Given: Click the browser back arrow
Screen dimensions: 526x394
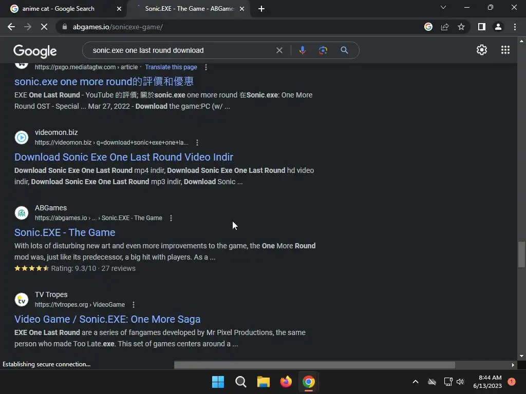Looking at the screenshot, I should pyautogui.click(x=11, y=27).
